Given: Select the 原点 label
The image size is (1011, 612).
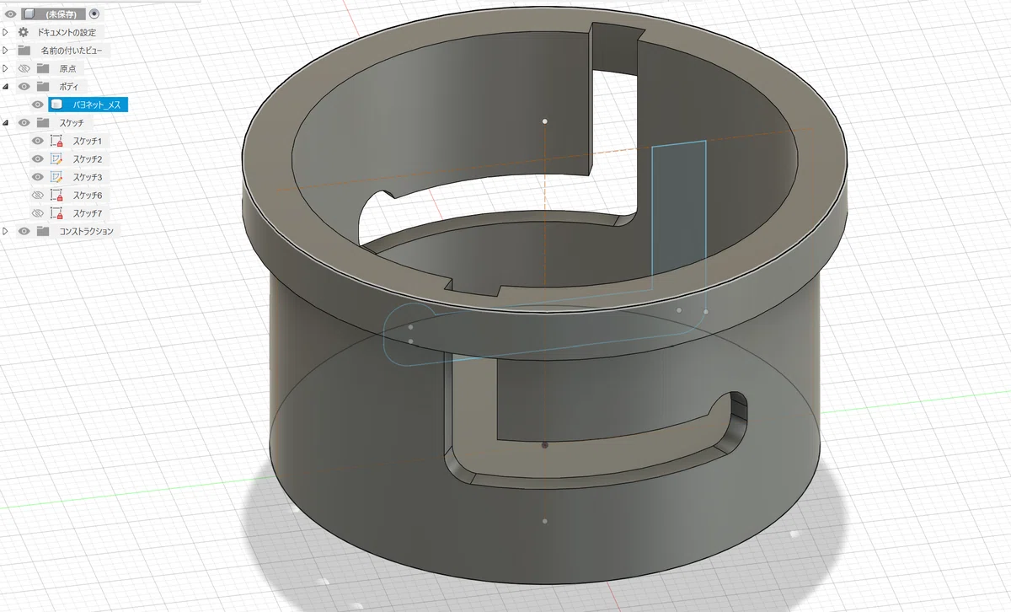Looking at the screenshot, I should pyautogui.click(x=67, y=68).
